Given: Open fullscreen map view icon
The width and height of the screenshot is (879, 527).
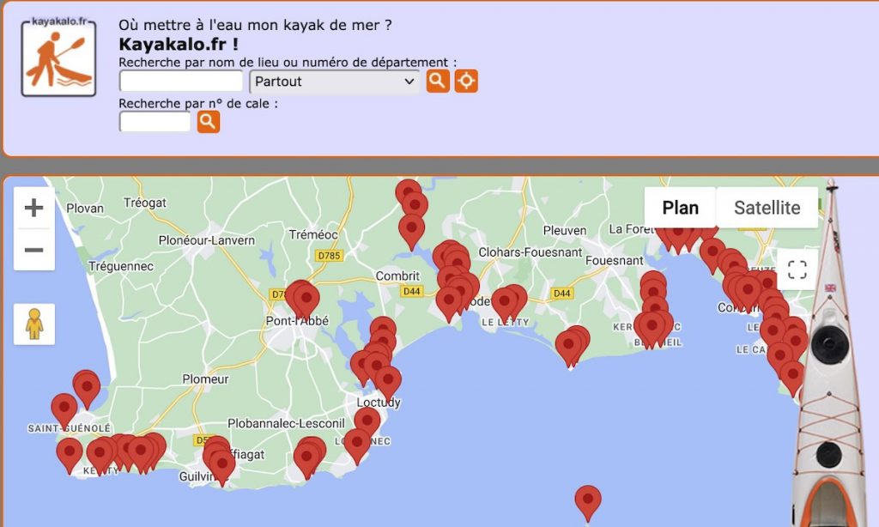Looking at the screenshot, I should pyautogui.click(x=797, y=269).
